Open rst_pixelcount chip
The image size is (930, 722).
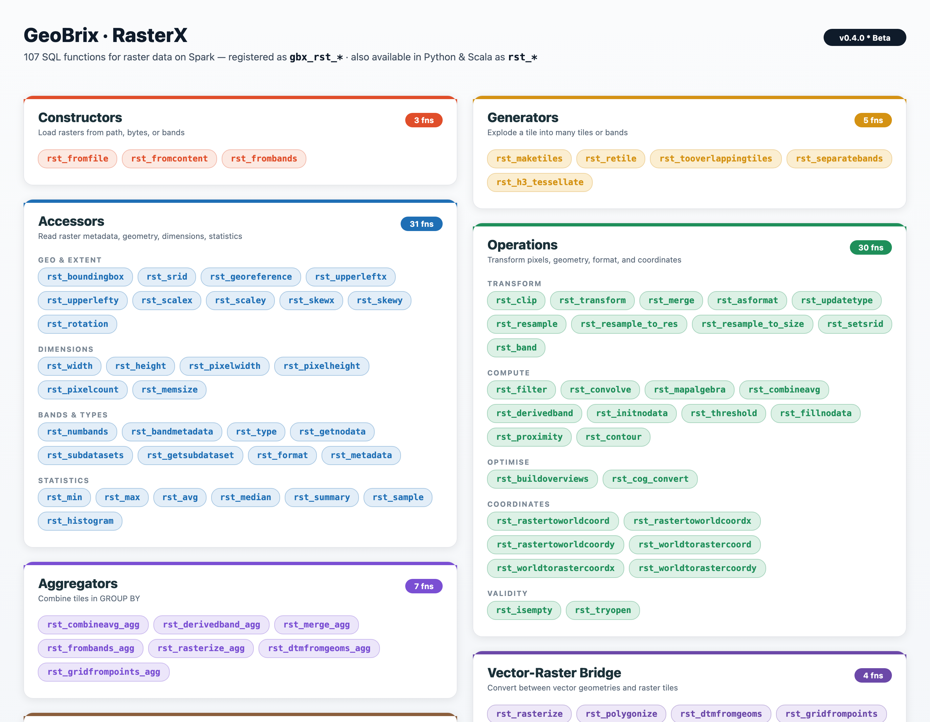click(x=83, y=390)
